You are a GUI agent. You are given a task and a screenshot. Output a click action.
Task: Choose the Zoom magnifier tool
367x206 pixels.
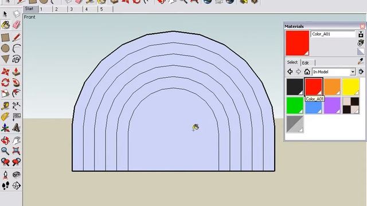point(5,151)
